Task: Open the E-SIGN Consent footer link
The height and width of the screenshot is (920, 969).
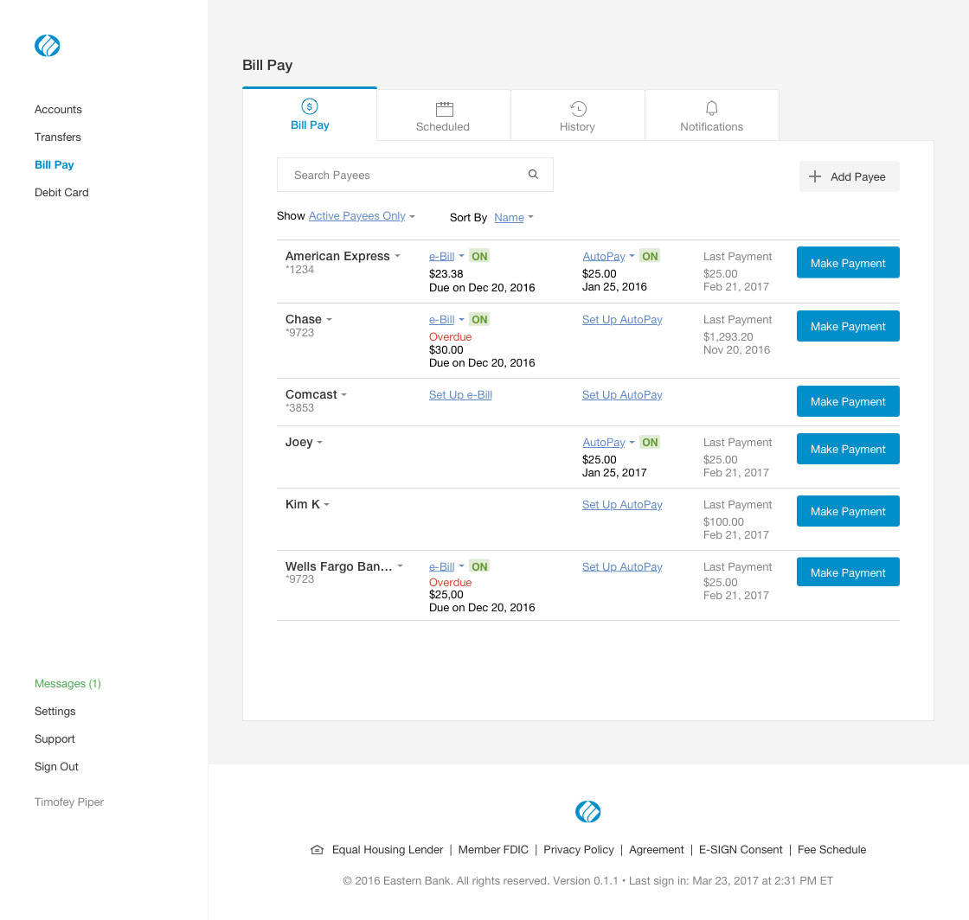Action: click(741, 850)
